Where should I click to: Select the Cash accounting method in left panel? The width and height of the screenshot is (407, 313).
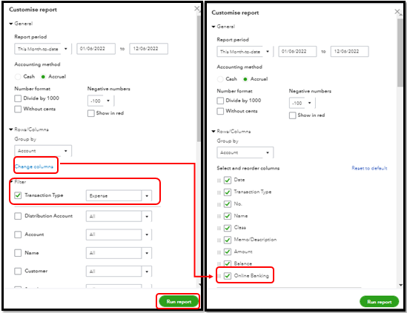click(x=18, y=77)
